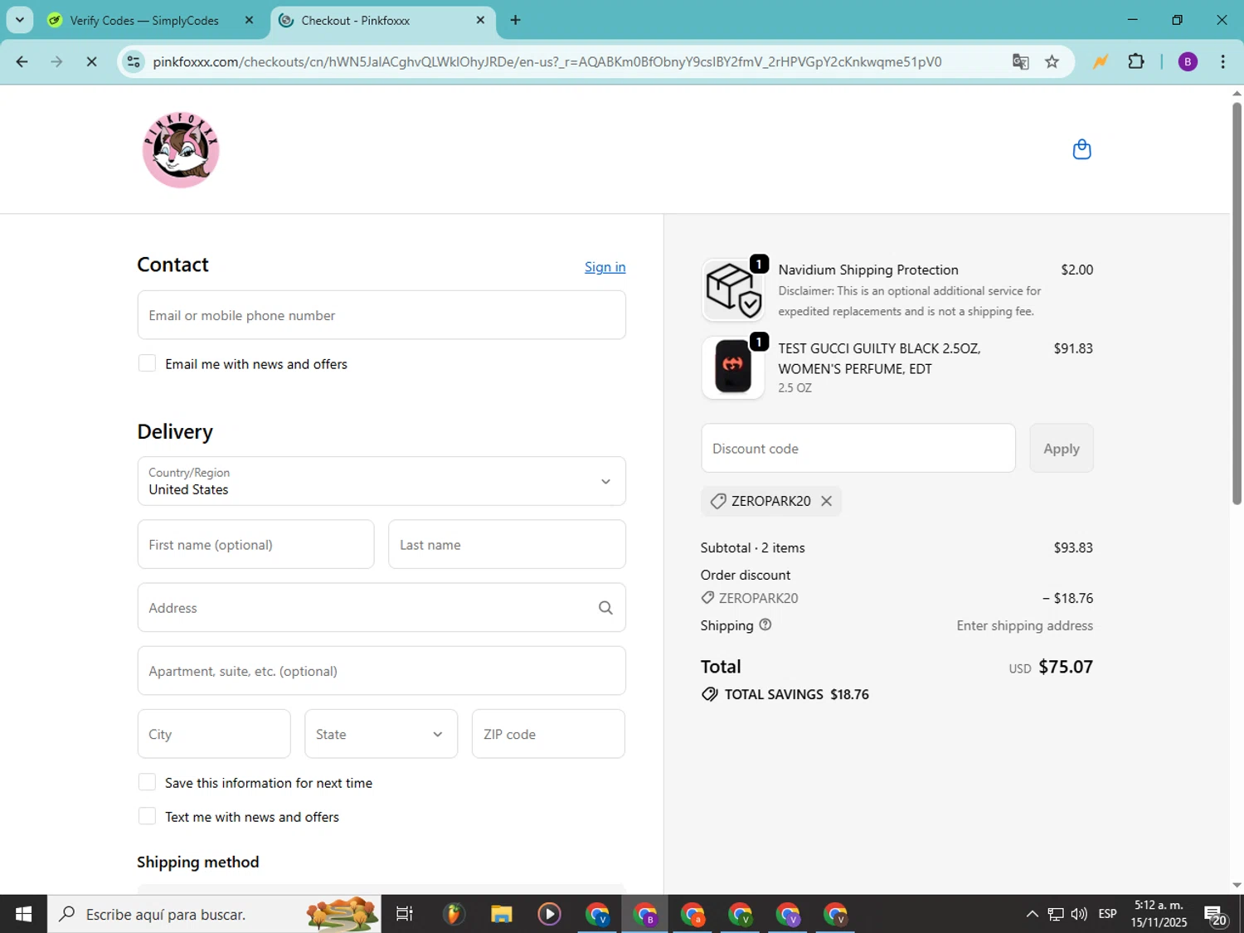
Task: Bookmark this page with star icon
Action: (1052, 61)
